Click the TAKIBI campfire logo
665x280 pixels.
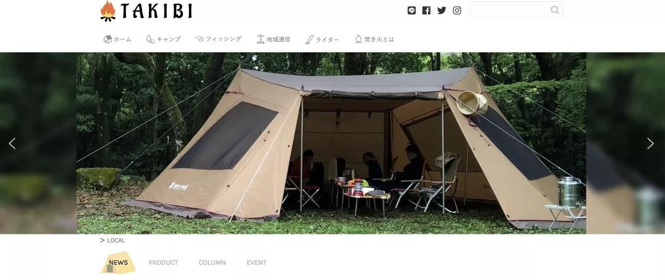pos(146,11)
